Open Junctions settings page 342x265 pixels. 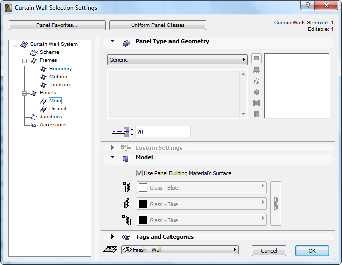pos(51,117)
